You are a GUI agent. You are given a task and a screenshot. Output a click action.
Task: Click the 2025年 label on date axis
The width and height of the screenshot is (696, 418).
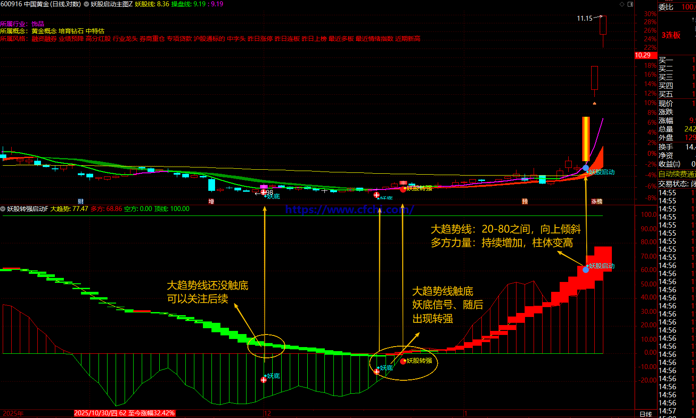[x=13, y=414]
